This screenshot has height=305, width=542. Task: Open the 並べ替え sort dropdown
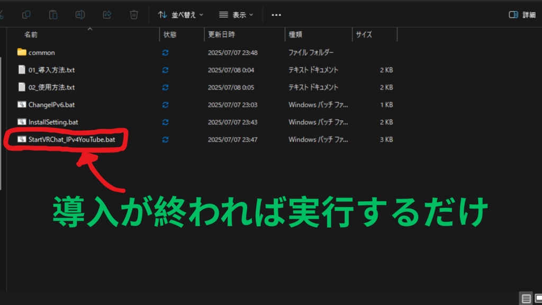point(179,14)
